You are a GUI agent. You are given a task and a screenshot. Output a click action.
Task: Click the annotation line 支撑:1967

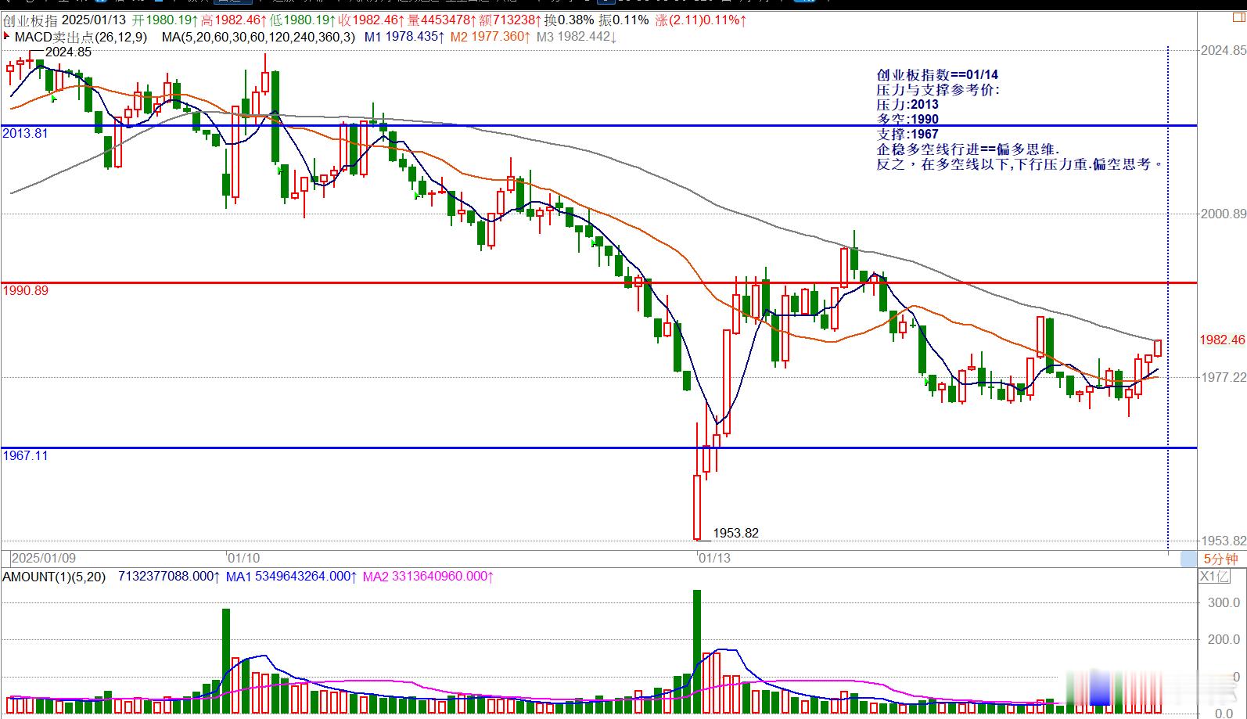point(907,135)
